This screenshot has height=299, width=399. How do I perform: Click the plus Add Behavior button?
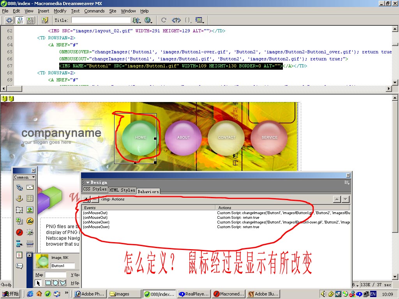coord(87,199)
